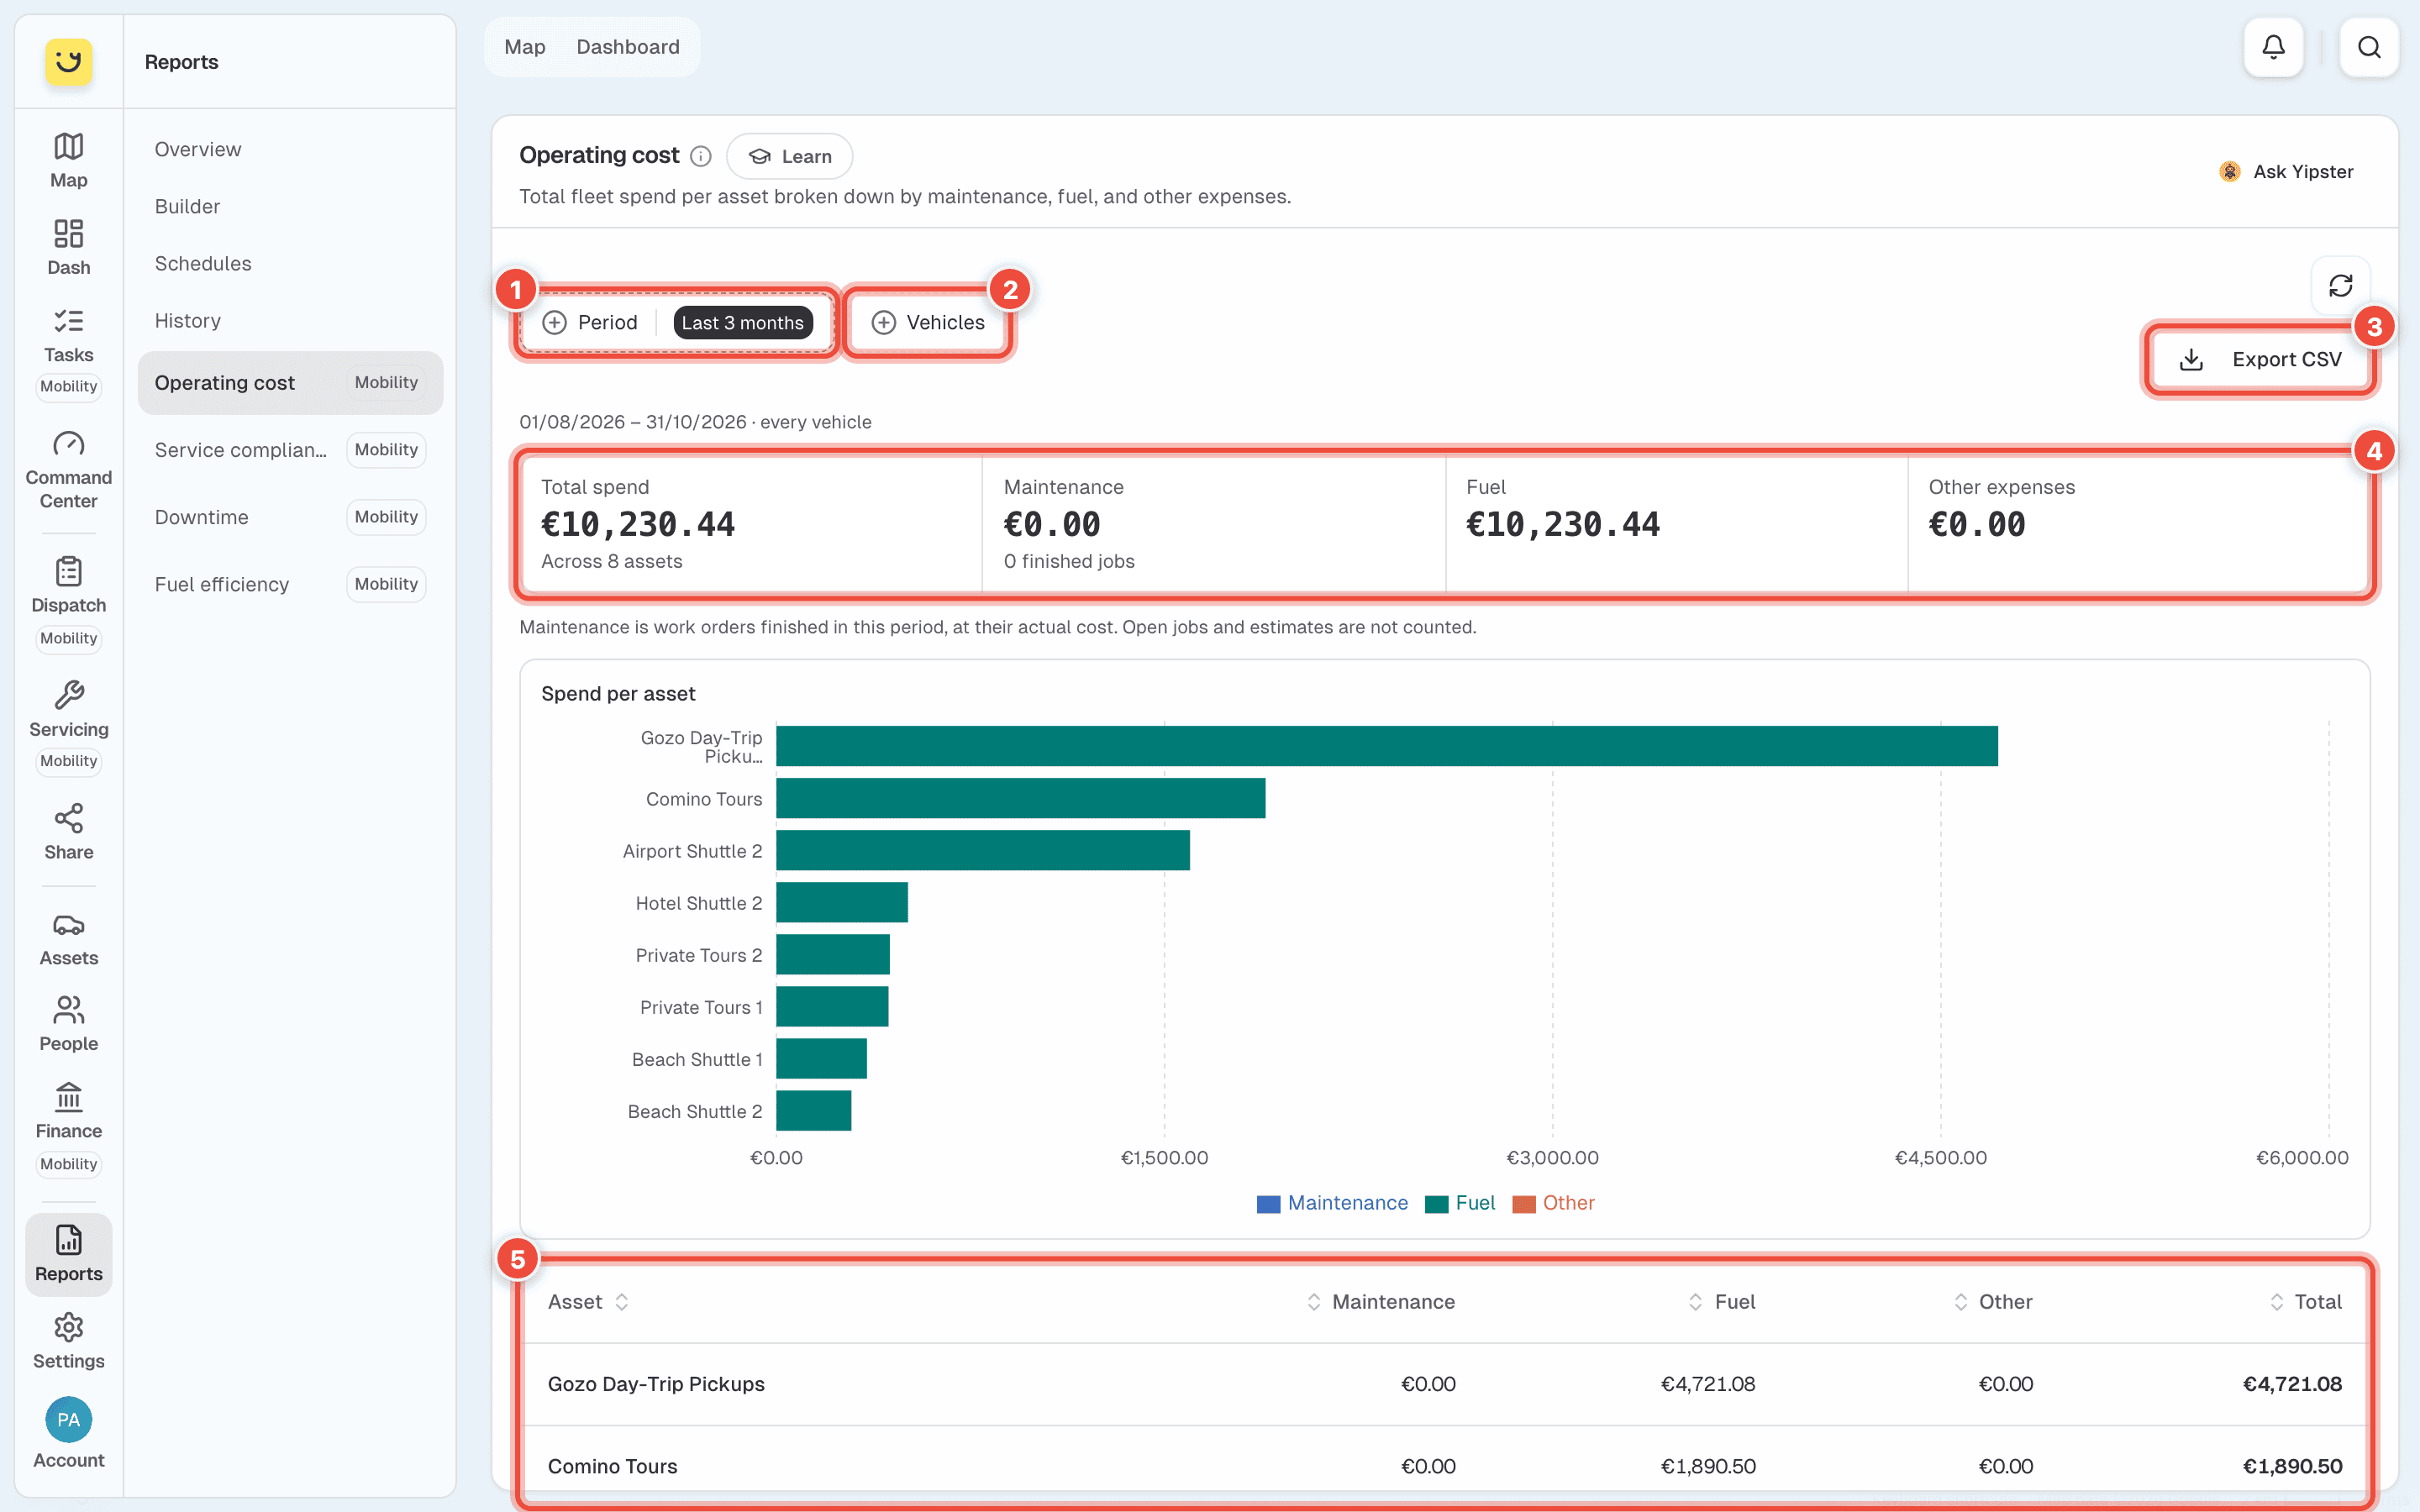This screenshot has width=2420, height=1512.
Task: Go to Command Center in sidebar
Action: 68,470
